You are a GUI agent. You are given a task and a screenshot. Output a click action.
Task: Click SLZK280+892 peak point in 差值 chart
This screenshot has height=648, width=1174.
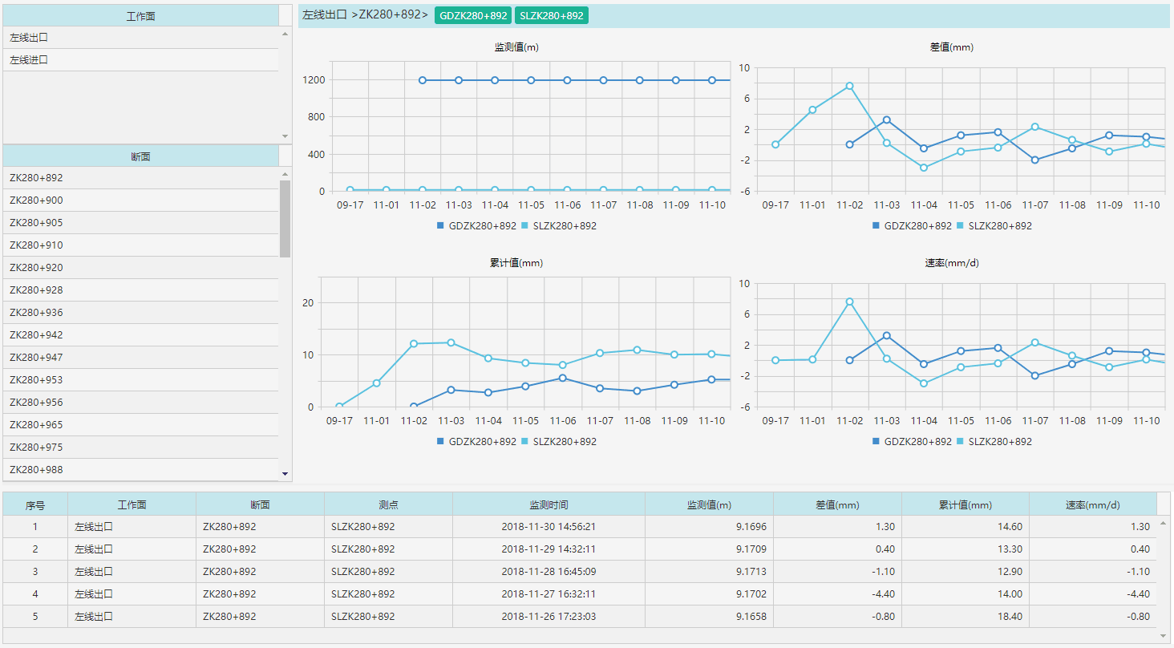coord(849,86)
